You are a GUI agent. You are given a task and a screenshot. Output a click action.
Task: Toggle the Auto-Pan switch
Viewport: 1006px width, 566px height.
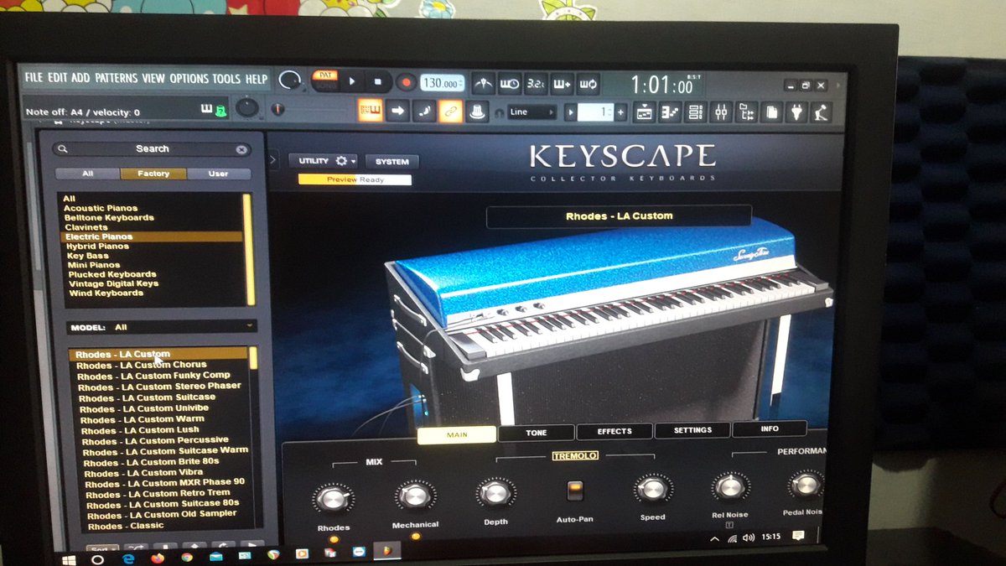click(574, 491)
